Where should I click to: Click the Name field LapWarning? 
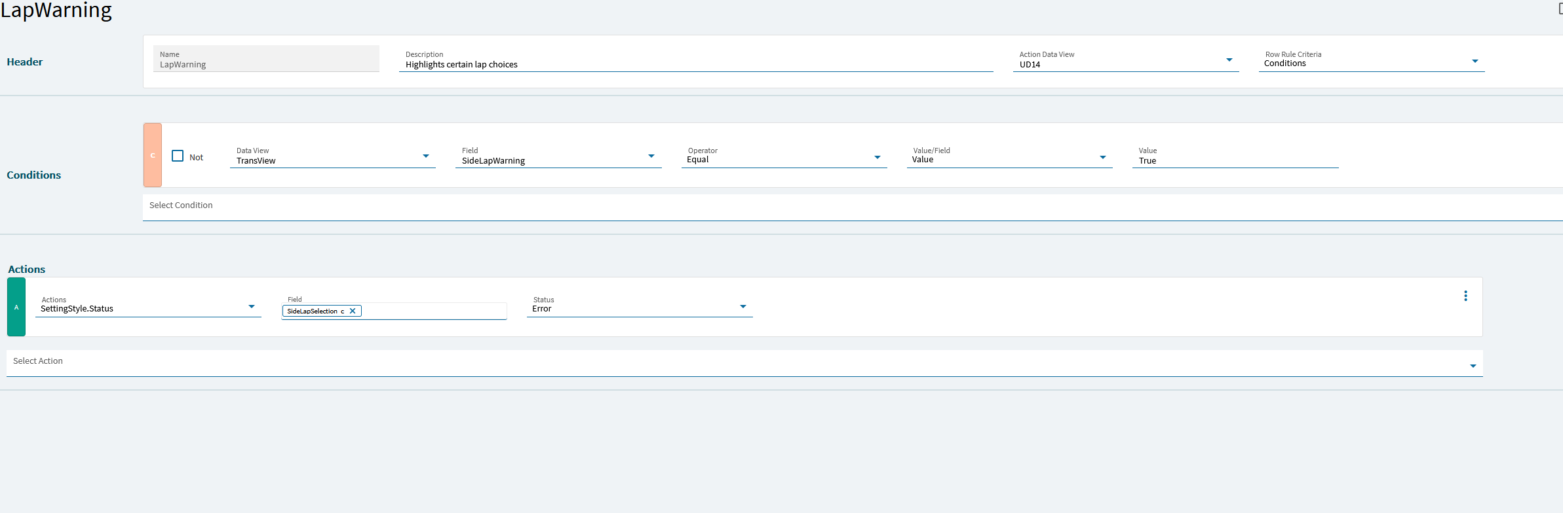[266, 59]
